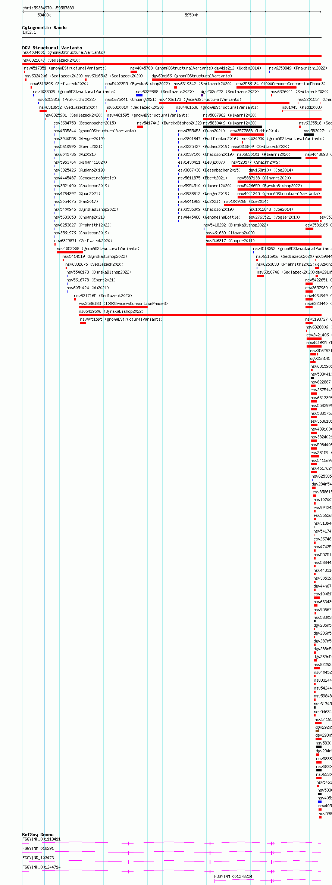This screenshot has width=332, height=885.
Task: Select the black bar under nsv5830409
Action: pyautogui.click(x=232, y=127)
